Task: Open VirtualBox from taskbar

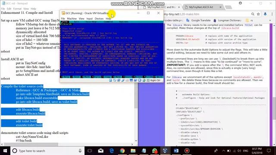Action: click(165, 151)
